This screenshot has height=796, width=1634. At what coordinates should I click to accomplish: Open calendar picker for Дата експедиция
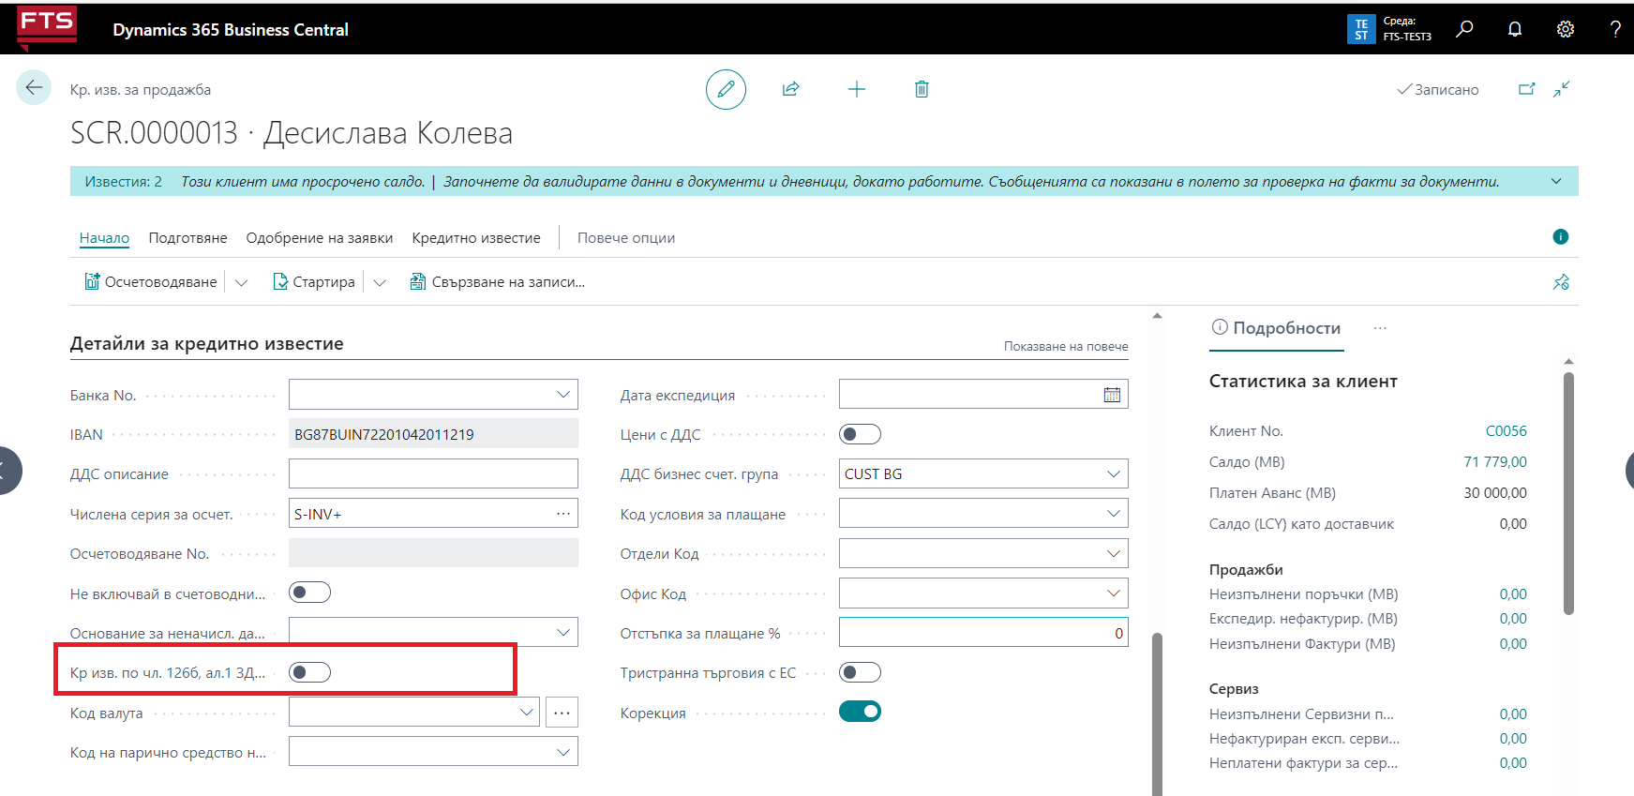[1112, 395]
